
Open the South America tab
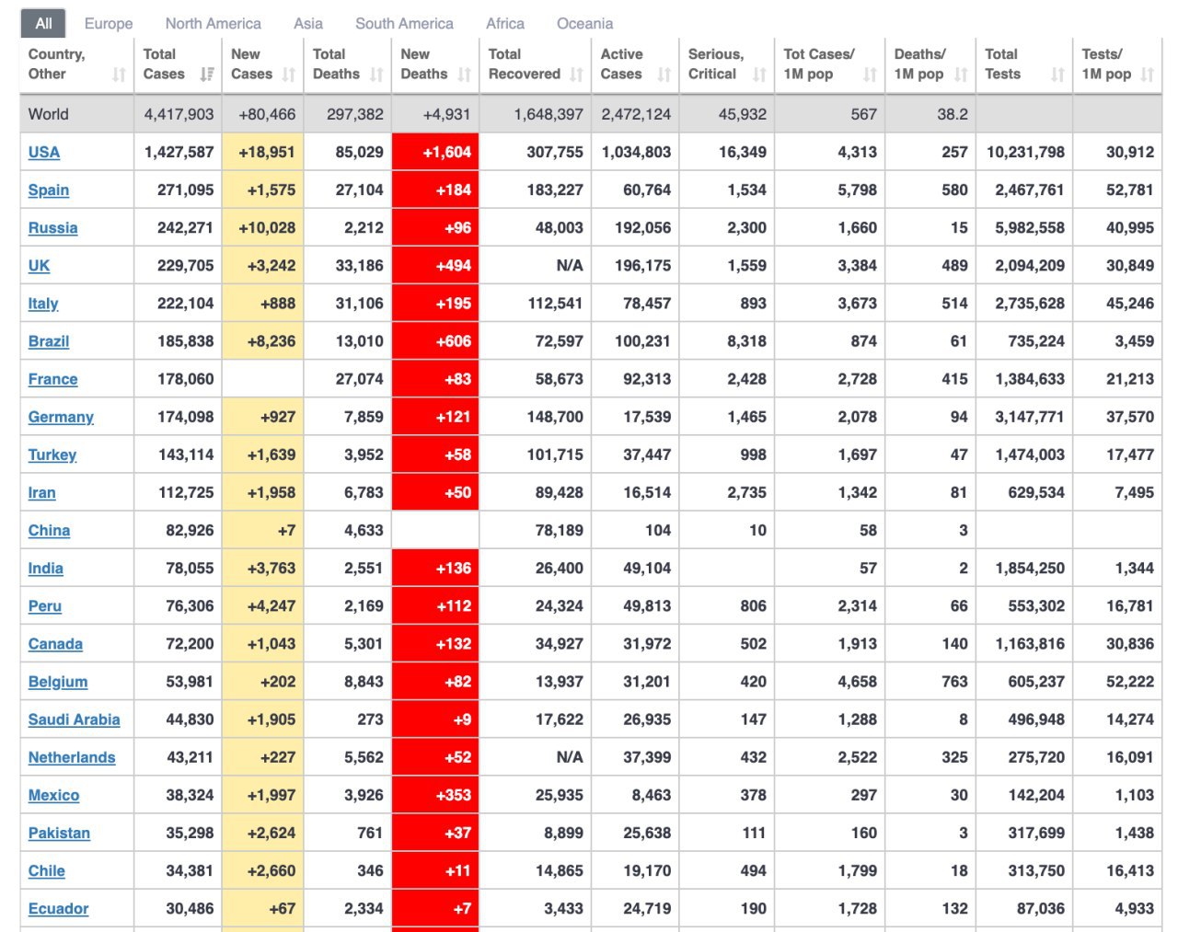click(x=404, y=24)
